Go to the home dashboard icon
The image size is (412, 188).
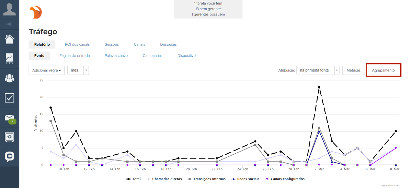pyautogui.click(x=10, y=39)
